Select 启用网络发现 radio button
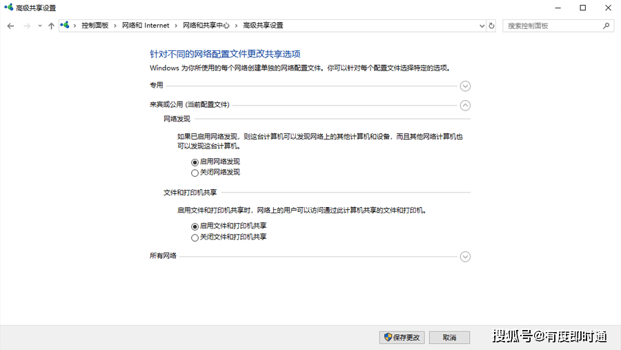This screenshot has width=621, height=350. tap(195, 162)
